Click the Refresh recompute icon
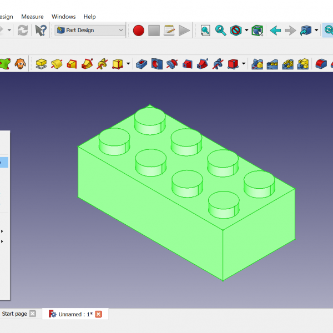333x333 pixels. click(x=23, y=31)
